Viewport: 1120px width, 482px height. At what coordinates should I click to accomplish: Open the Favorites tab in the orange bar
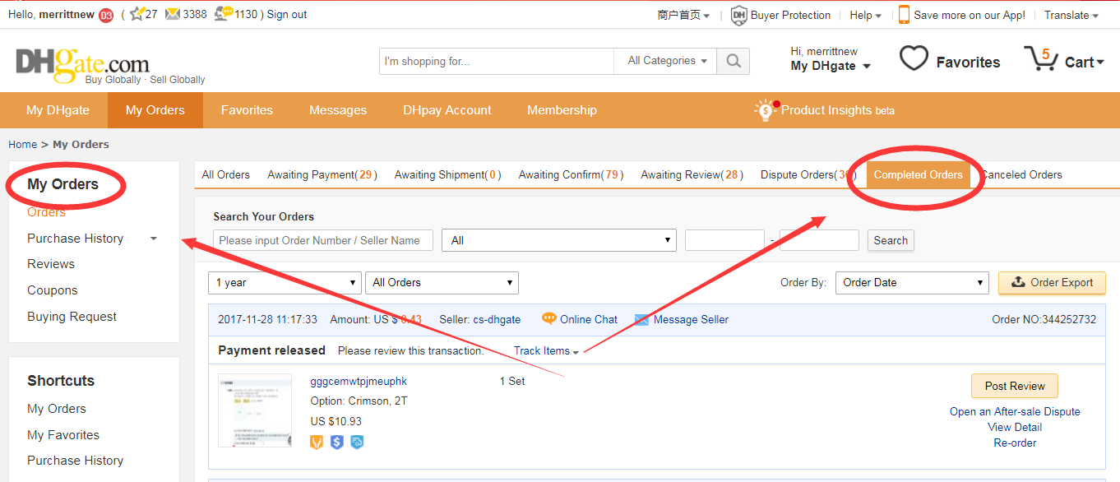click(247, 110)
